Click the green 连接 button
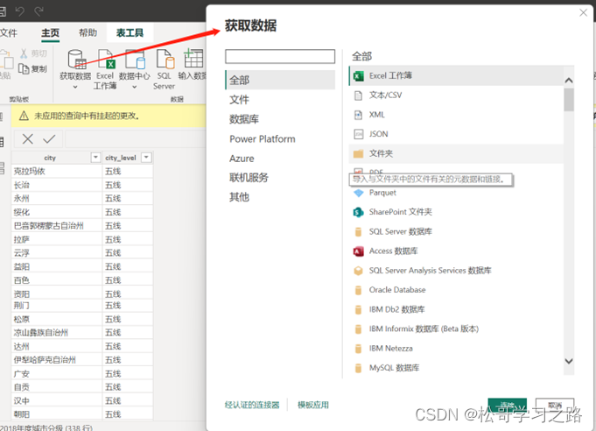The width and height of the screenshot is (596, 431). pos(507,405)
